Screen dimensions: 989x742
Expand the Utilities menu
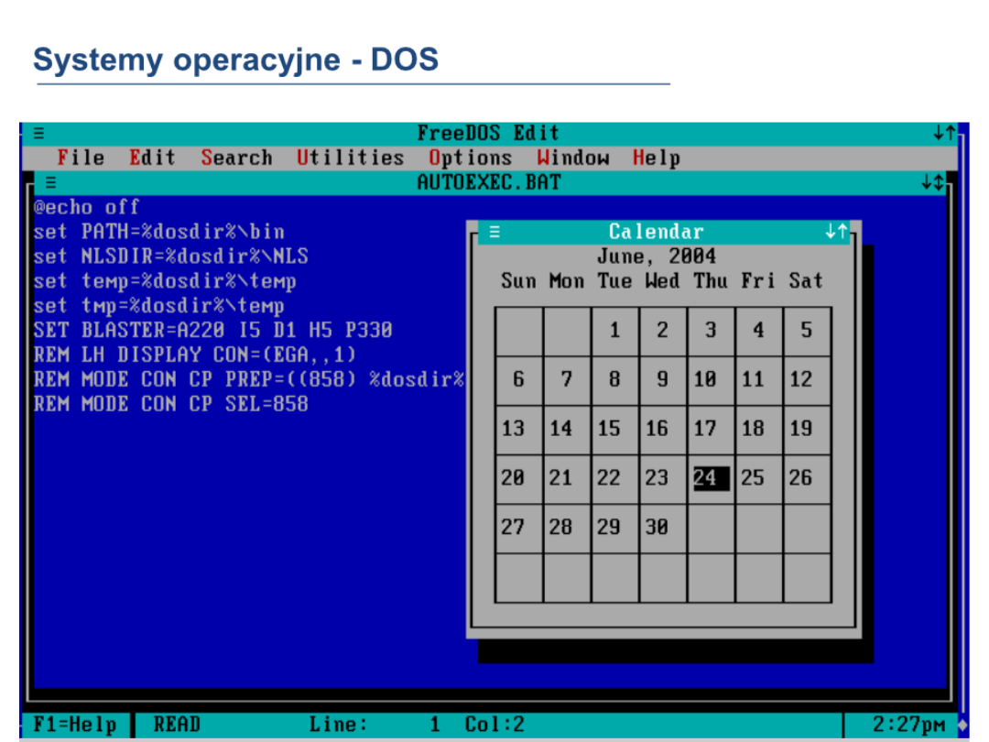pos(350,158)
